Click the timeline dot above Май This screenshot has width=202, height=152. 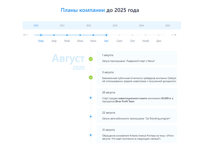[x=67, y=35]
